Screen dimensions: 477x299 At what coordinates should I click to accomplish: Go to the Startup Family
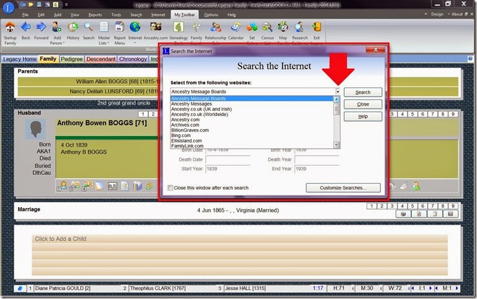10,33
